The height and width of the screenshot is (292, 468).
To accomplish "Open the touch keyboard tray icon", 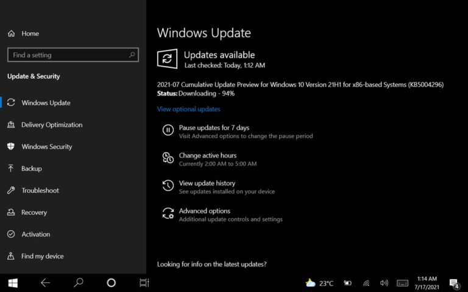I will tap(402, 283).
